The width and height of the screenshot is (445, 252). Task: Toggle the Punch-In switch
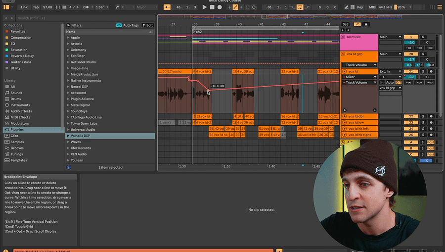coord(292,7)
